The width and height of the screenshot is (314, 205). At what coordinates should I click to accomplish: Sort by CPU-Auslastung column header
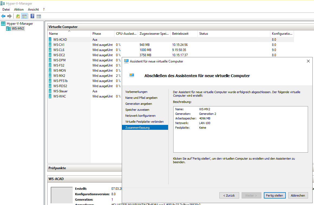point(126,34)
